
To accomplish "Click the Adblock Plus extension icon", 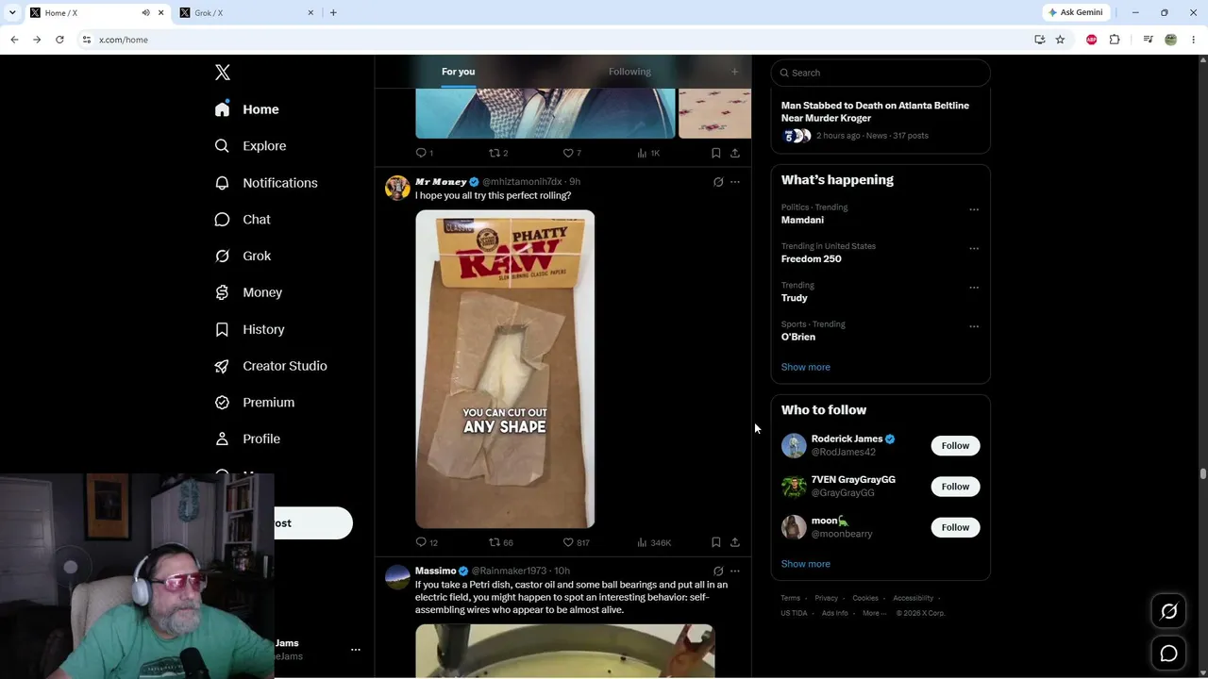I will (x=1092, y=40).
